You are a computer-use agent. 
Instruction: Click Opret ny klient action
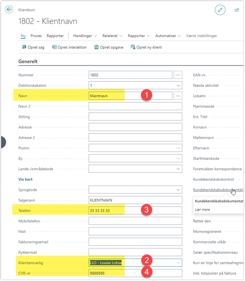coord(146,47)
